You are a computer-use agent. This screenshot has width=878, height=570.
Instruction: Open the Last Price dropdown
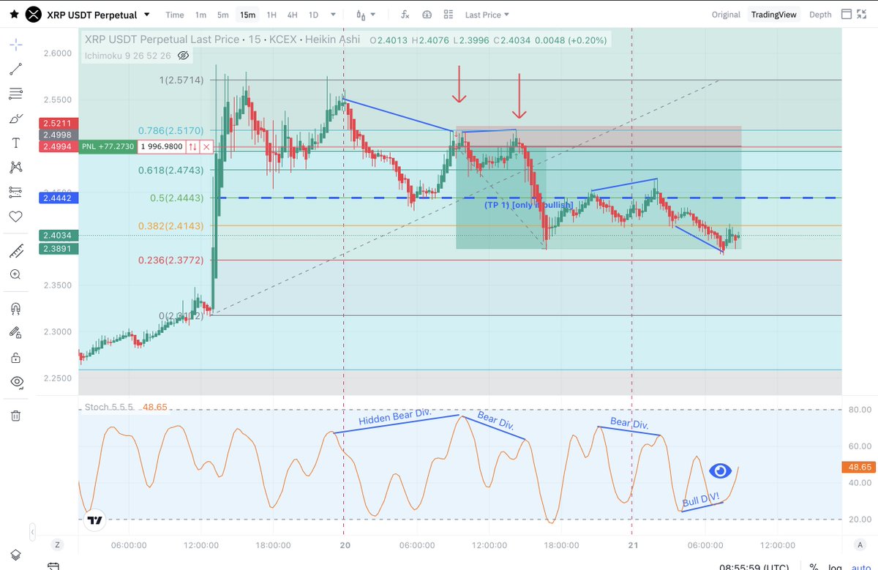[487, 15]
